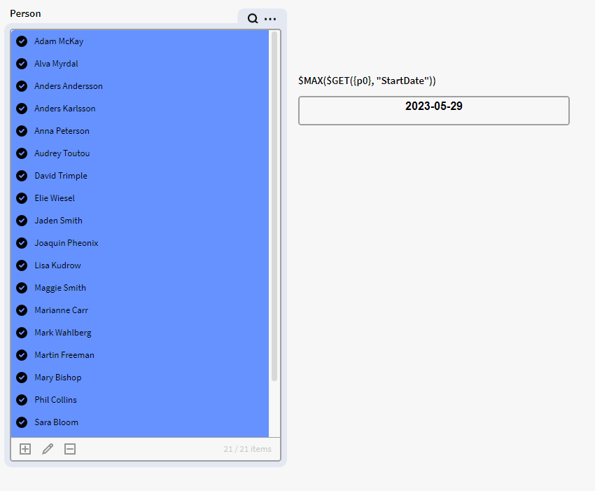Select Anna Peterson in the list
Viewport: 595px width, 491px height.
[62, 131]
